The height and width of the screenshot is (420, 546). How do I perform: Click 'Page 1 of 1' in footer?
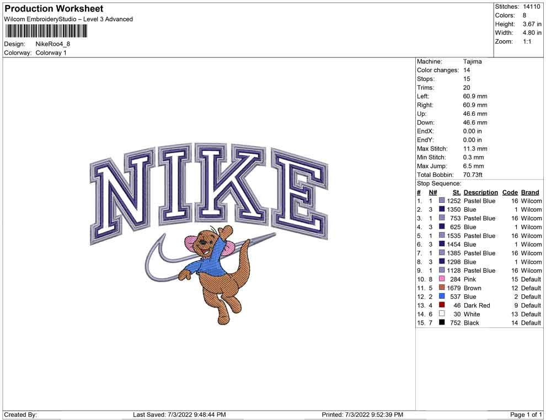[526, 414]
